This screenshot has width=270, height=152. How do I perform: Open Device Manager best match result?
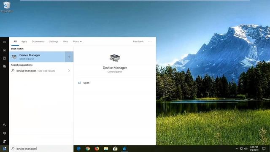tap(37, 57)
